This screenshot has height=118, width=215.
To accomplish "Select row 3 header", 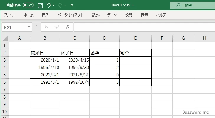I will (4, 60).
